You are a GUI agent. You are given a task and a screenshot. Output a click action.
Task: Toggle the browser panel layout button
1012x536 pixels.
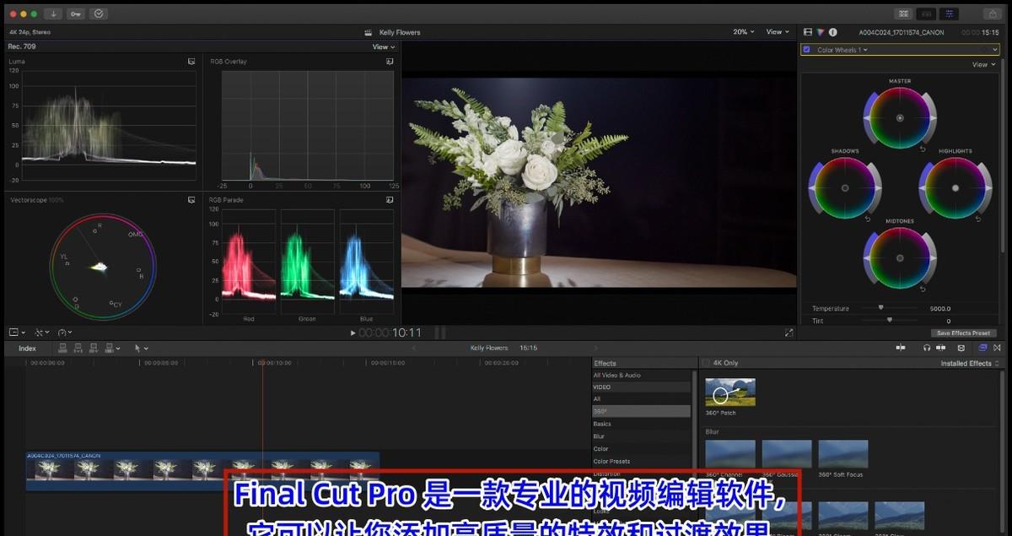[x=903, y=14]
